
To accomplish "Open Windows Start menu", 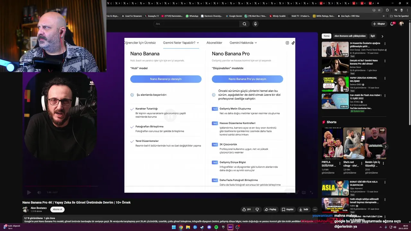I will pos(174,227).
